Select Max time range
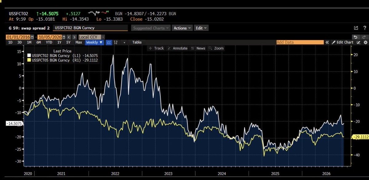The image size is (369, 180). (79, 42)
